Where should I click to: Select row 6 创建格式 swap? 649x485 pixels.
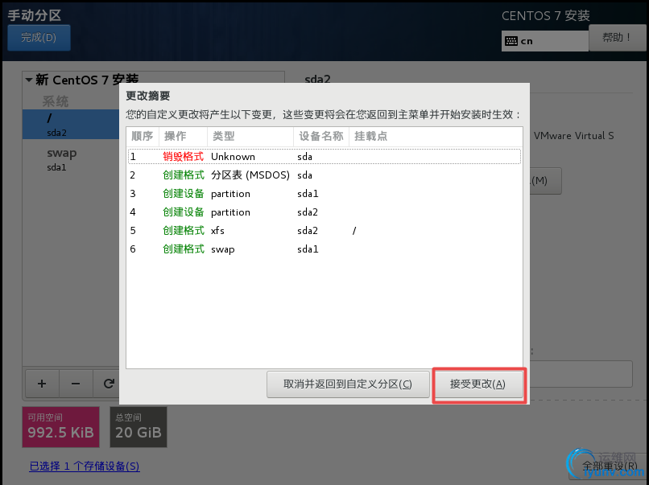[324, 249]
